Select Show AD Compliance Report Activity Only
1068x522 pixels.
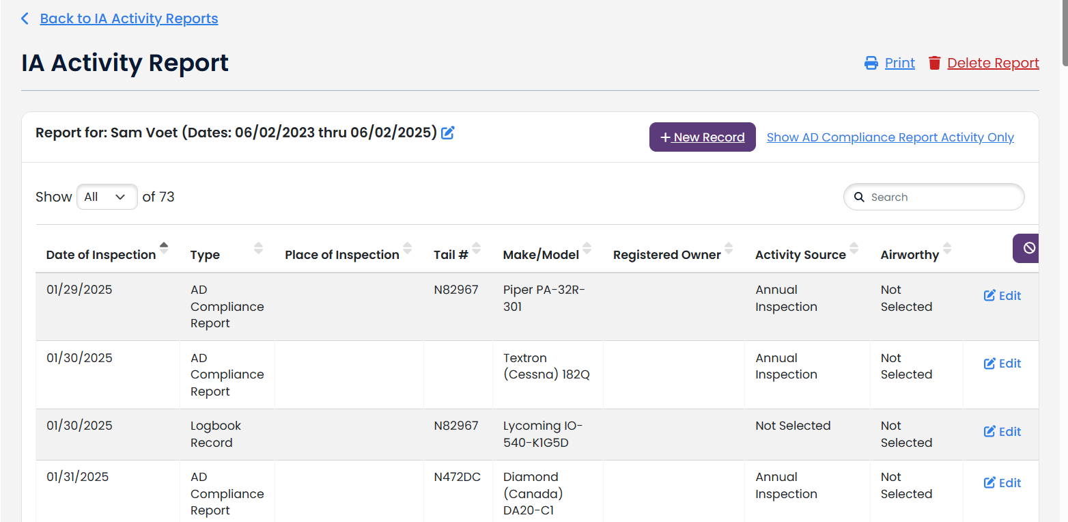(890, 137)
